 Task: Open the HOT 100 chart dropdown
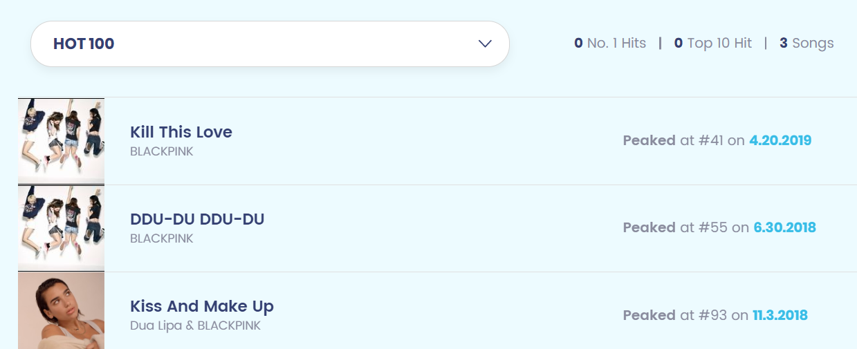pos(270,44)
